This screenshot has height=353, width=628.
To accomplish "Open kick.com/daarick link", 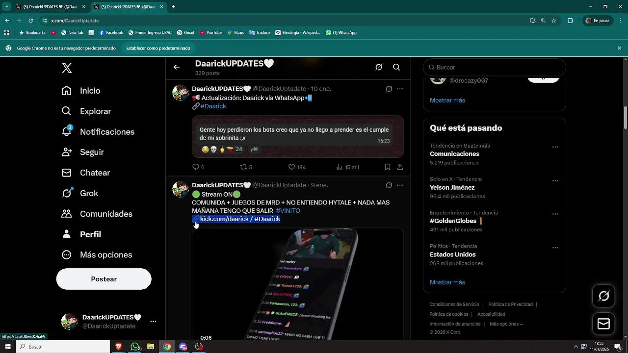I will (x=225, y=219).
